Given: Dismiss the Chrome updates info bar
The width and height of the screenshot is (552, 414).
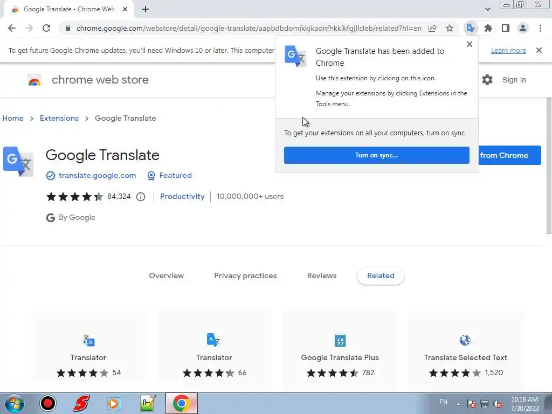Looking at the screenshot, I should 539,50.
